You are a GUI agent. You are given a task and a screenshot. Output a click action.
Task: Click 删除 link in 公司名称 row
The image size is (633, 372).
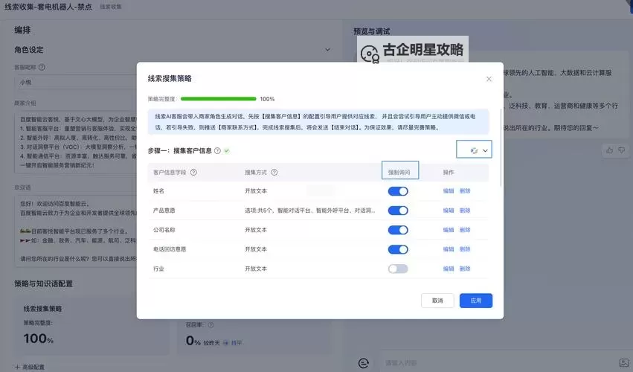tap(465, 230)
